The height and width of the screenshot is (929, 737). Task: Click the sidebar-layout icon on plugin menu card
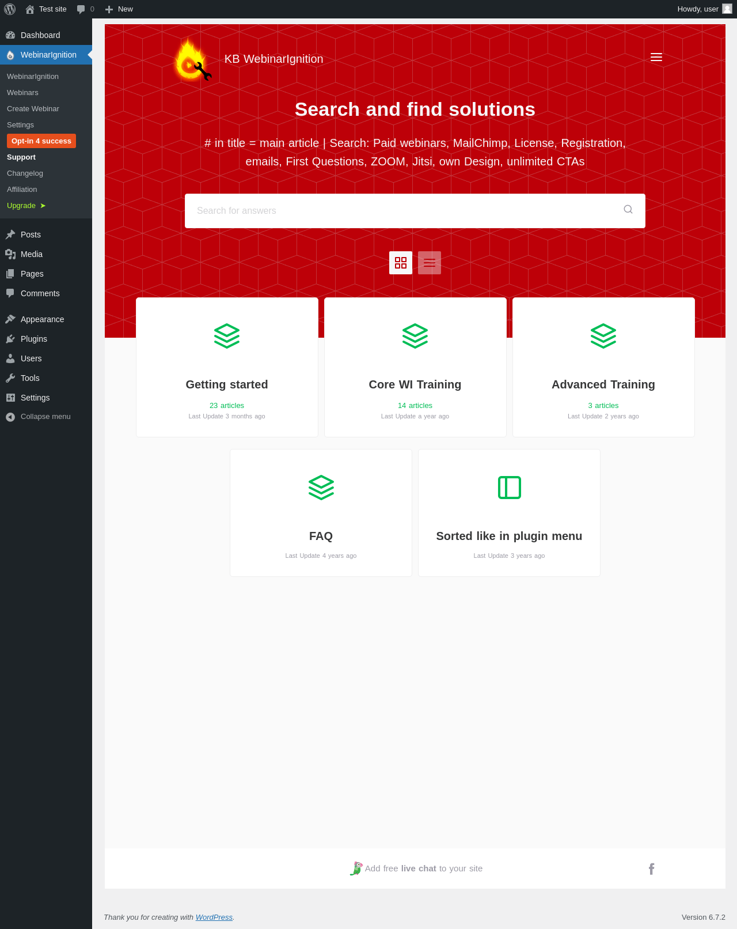tap(510, 488)
